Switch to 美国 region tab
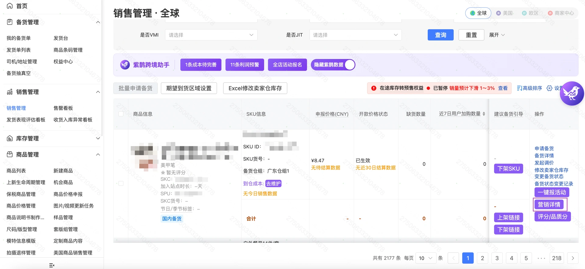Viewport: 585px width, 269px height. pos(505,13)
